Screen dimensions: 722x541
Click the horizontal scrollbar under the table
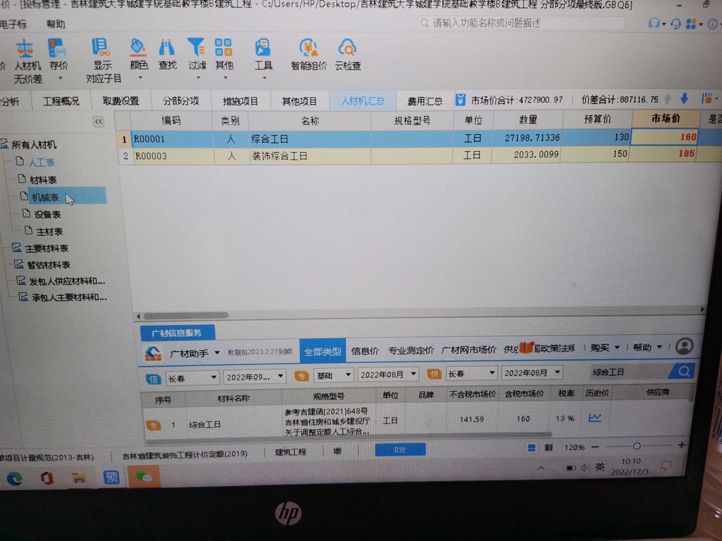click(186, 316)
